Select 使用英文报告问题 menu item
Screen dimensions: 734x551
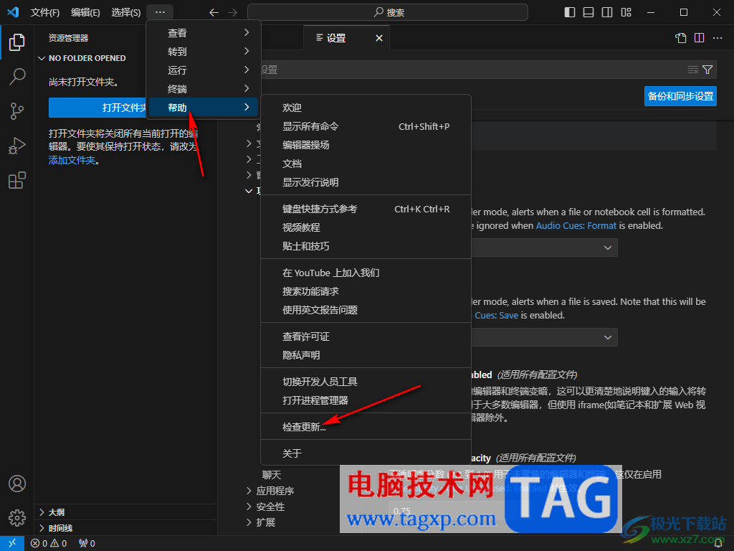(x=366, y=310)
